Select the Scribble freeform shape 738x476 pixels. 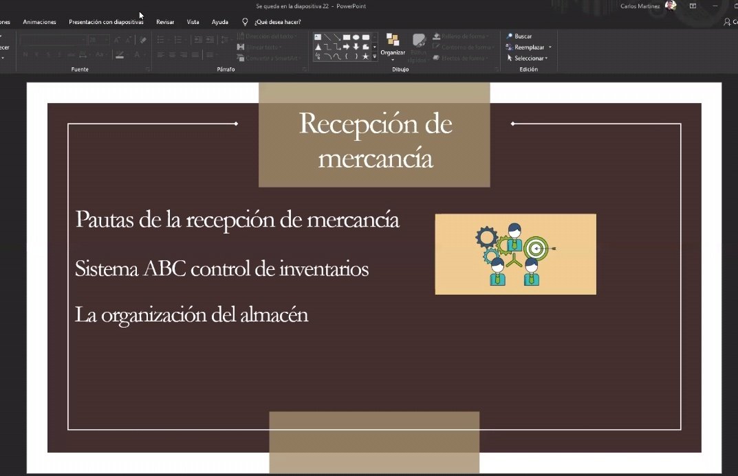click(318, 56)
